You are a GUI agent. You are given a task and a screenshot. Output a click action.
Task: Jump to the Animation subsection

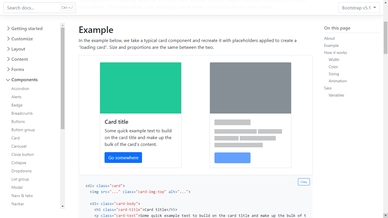(x=337, y=81)
